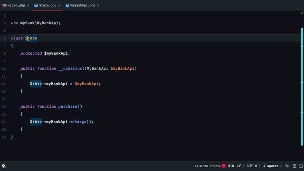Click line number 10 in the gutter
This screenshot has height=171, width=304.
(3, 68)
